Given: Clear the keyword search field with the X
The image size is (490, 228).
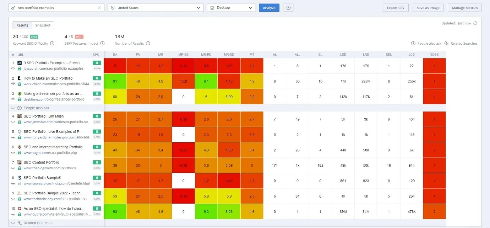Looking at the screenshot, I should (x=99, y=8).
